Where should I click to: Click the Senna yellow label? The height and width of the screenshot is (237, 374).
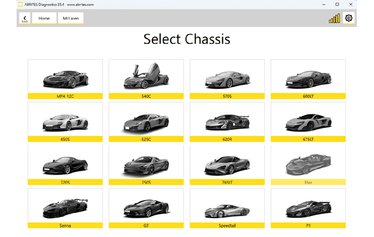[x=65, y=226]
